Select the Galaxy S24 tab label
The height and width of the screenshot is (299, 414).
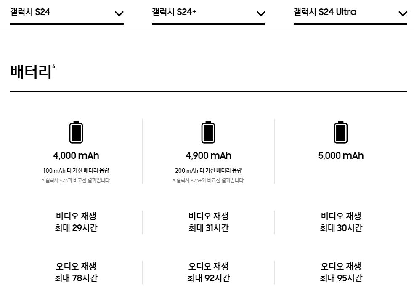pos(29,12)
